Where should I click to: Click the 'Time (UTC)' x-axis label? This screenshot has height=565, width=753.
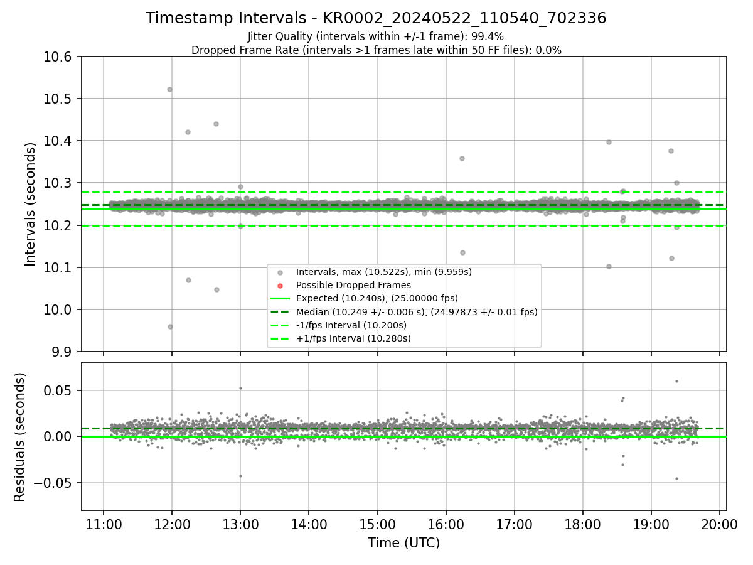(403, 543)
